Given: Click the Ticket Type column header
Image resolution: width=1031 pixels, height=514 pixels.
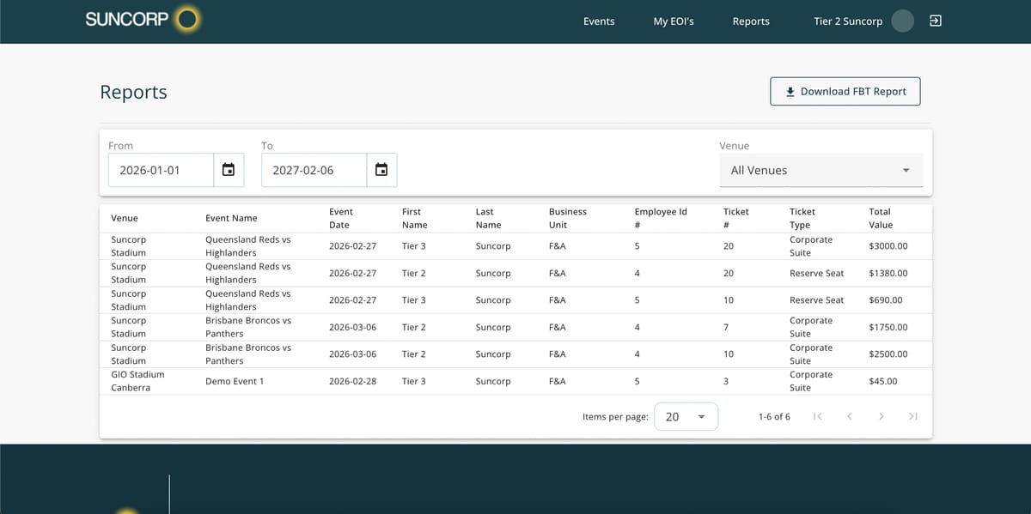Looking at the screenshot, I should pyautogui.click(x=802, y=218).
